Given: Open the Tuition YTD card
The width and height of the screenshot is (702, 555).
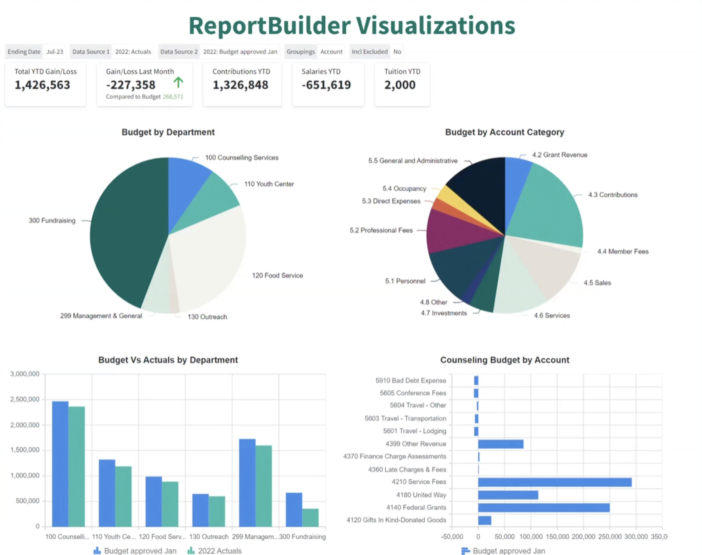Looking at the screenshot, I should tap(402, 84).
